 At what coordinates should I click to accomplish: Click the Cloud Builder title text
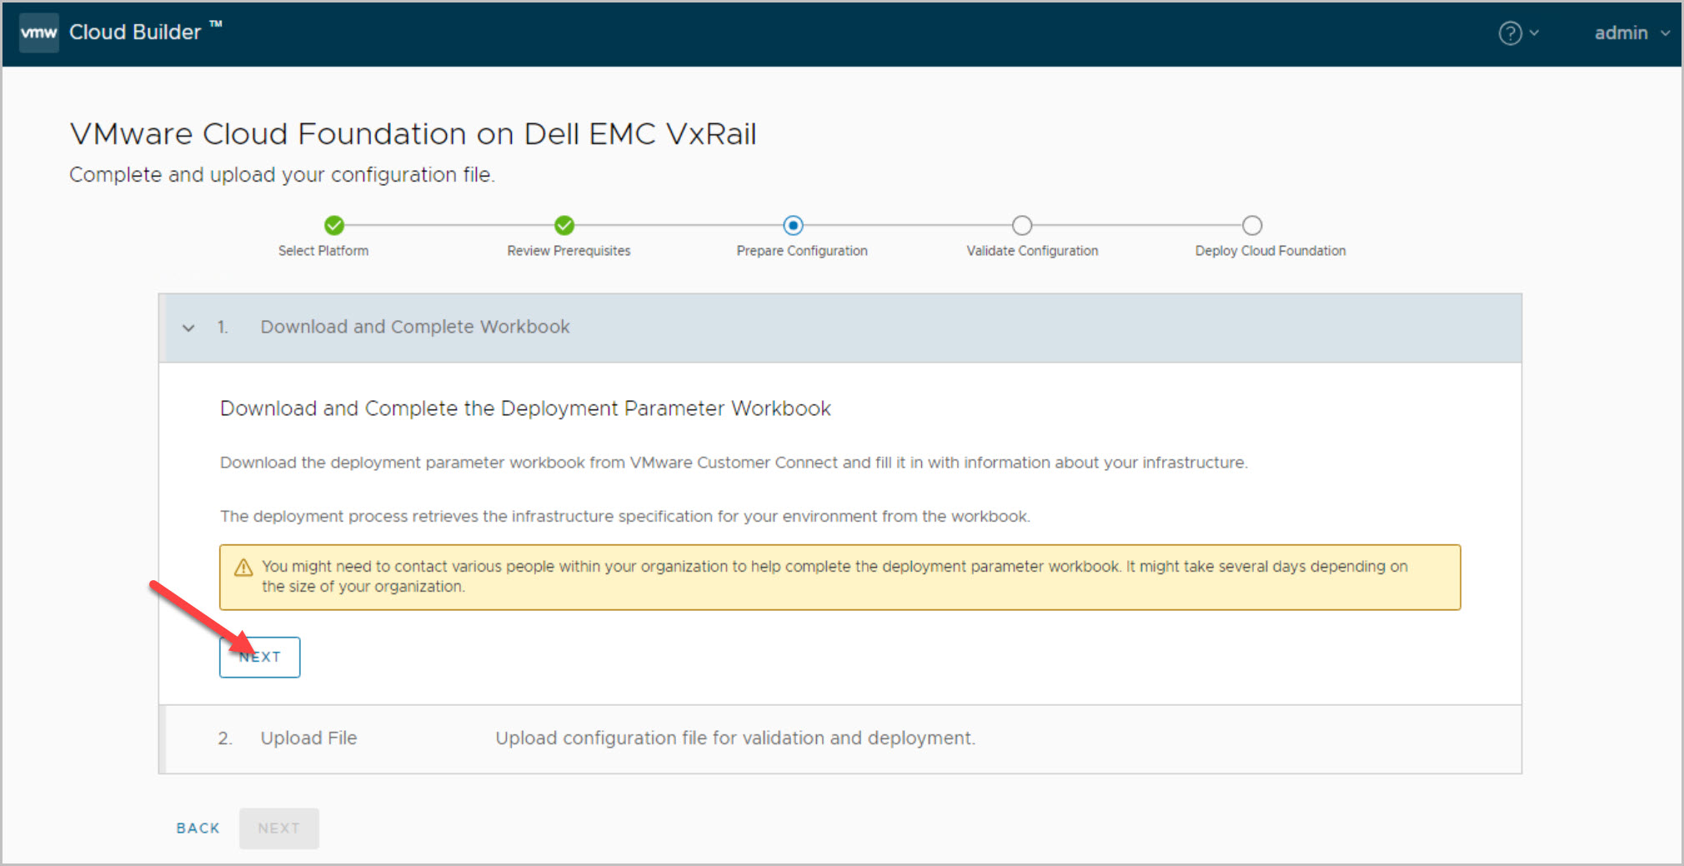click(135, 33)
